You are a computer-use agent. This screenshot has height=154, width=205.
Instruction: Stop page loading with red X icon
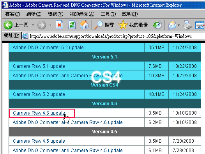(59, 25)
